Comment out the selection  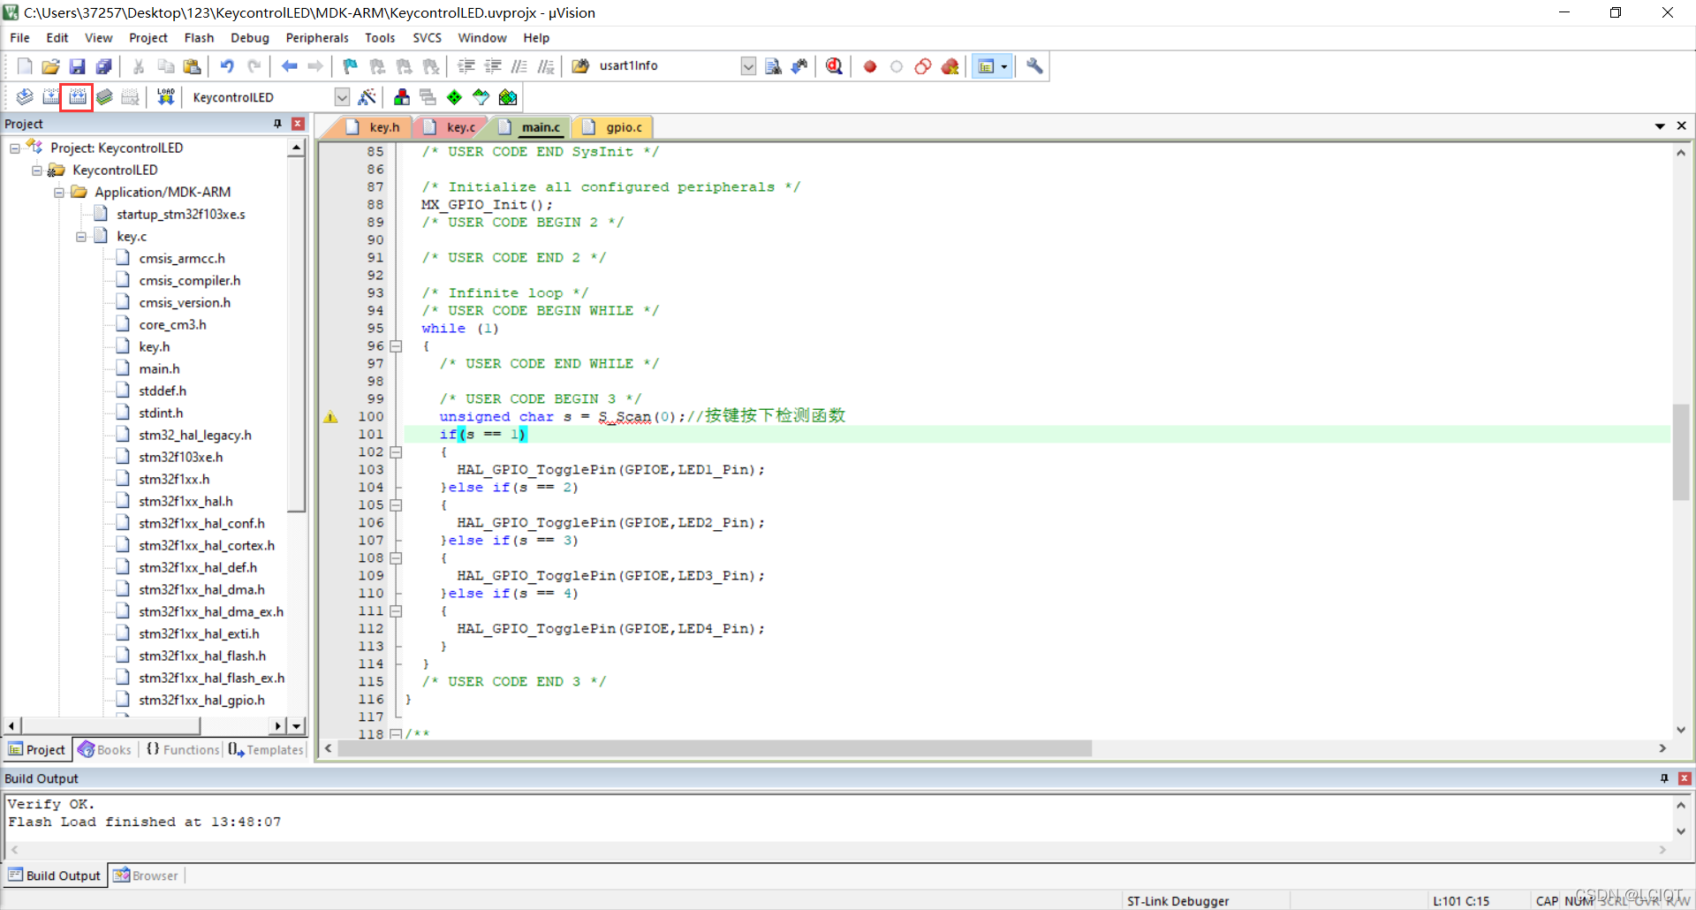click(x=519, y=66)
